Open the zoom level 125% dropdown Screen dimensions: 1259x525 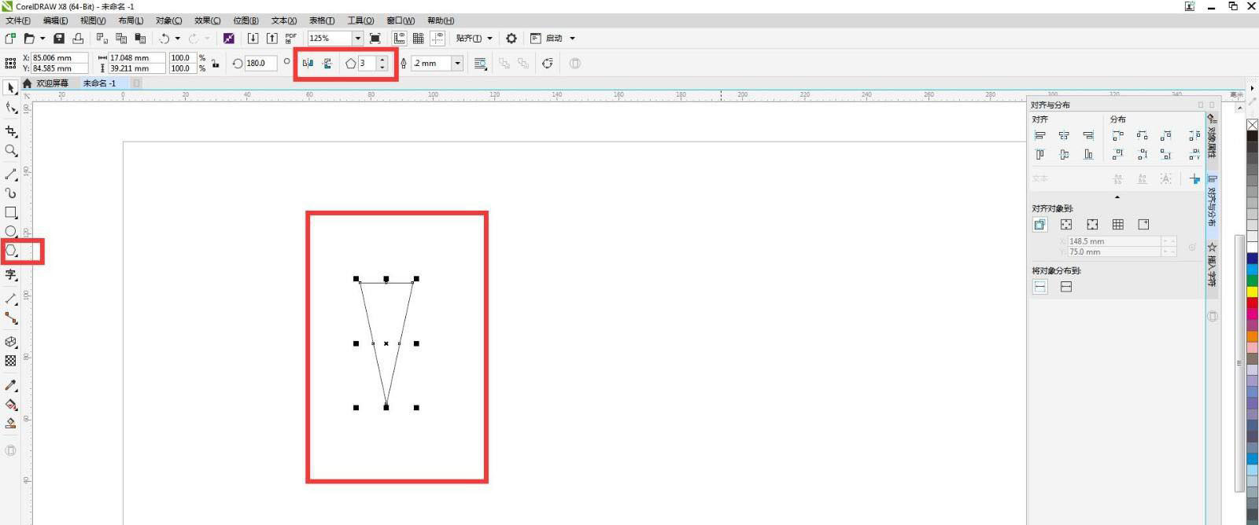pyautogui.click(x=357, y=39)
